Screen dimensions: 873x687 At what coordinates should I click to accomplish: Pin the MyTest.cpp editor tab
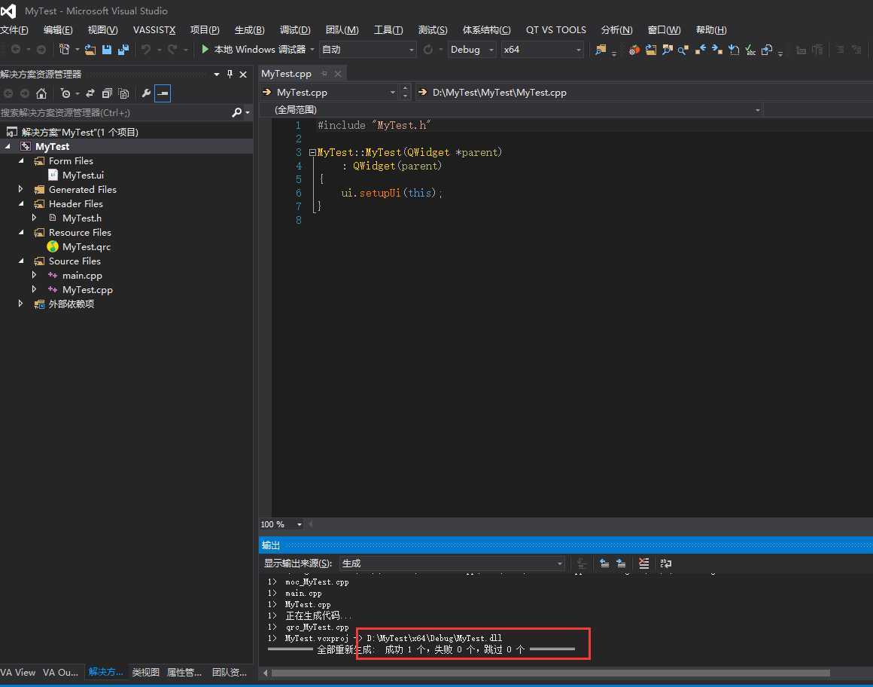(x=324, y=74)
